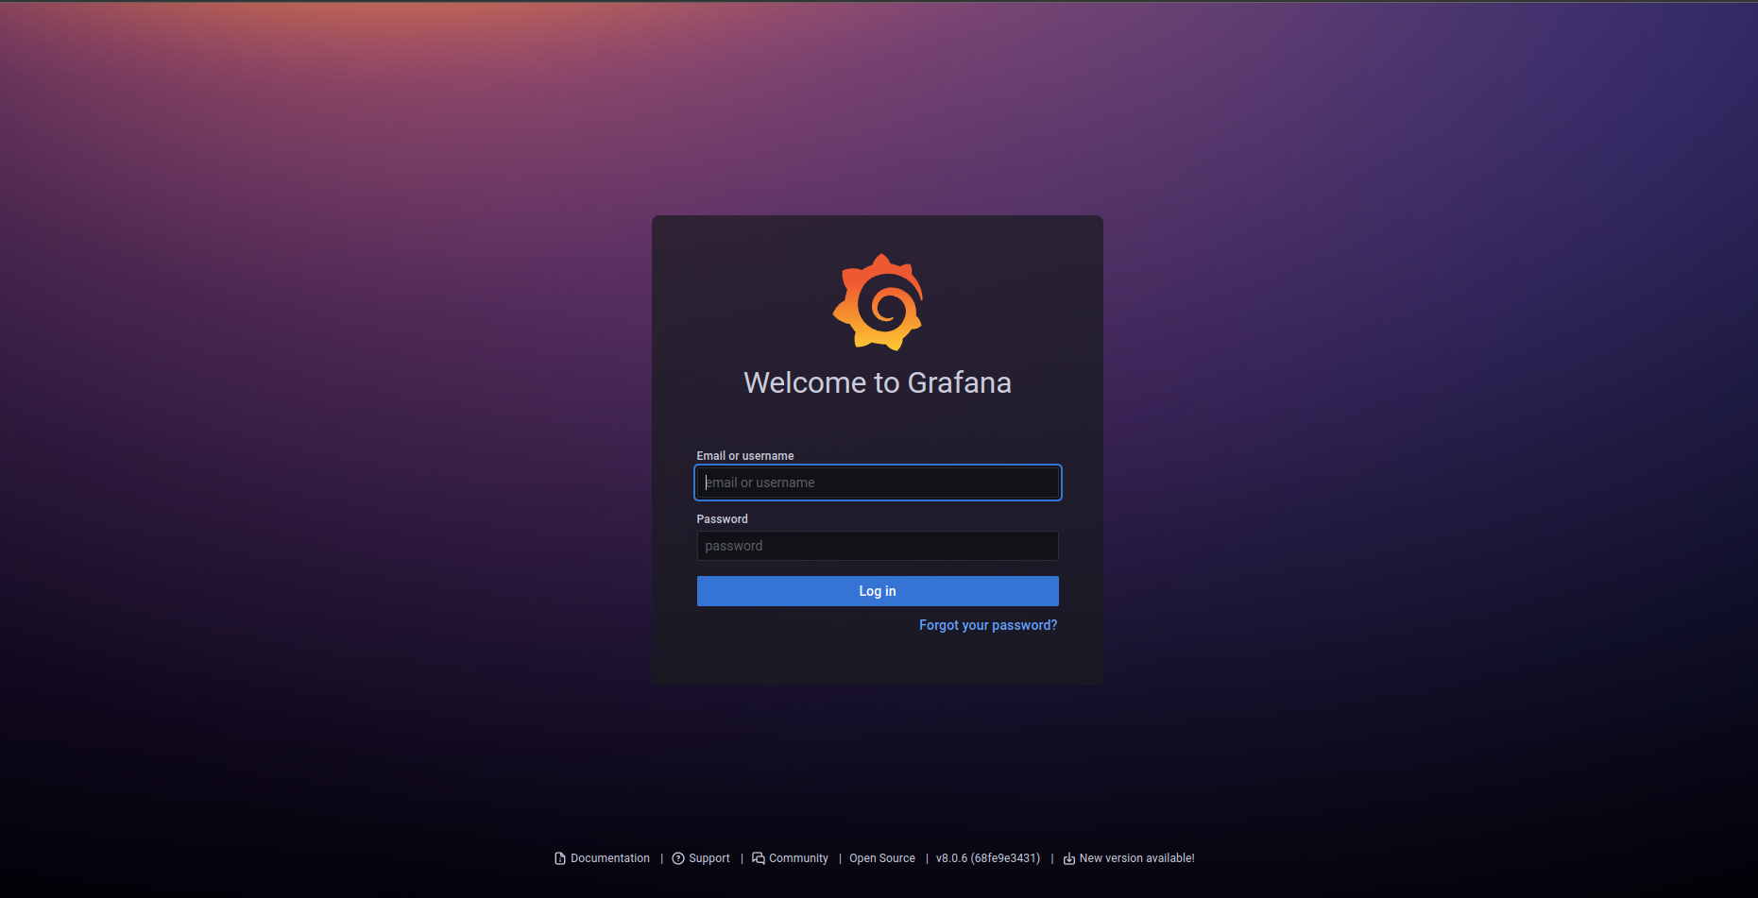Click the v8.0.6 version text

[x=988, y=858]
